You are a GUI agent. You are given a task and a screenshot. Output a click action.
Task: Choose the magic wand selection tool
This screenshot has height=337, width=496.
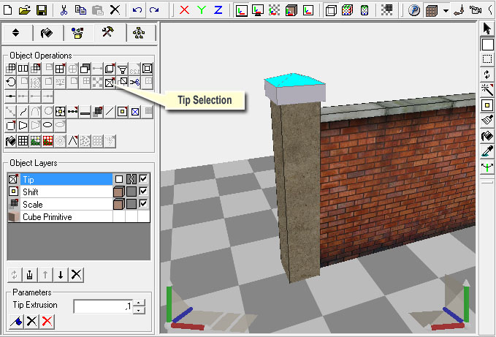click(x=487, y=90)
